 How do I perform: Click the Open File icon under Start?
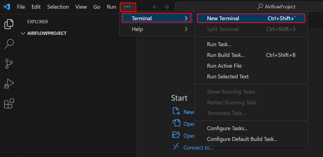(176, 123)
